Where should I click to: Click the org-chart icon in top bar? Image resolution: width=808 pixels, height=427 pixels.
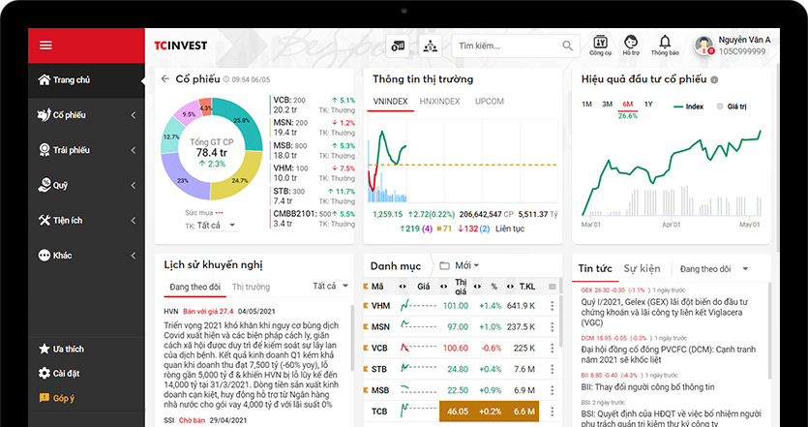coord(428,46)
